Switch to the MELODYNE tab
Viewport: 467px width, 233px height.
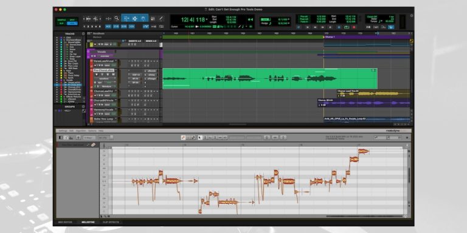[x=88, y=222]
